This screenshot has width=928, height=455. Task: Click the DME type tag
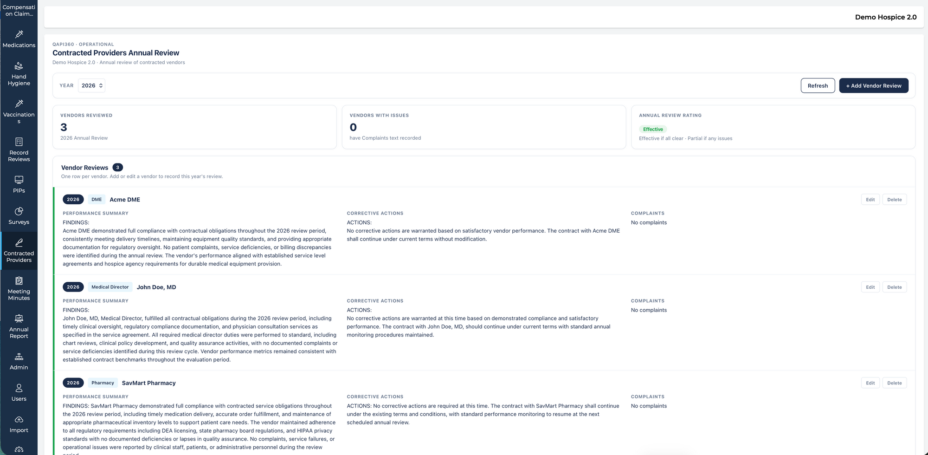[97, 200]
